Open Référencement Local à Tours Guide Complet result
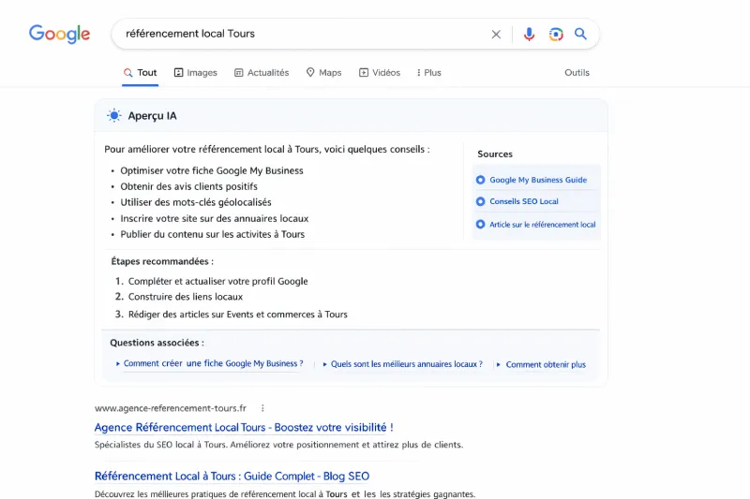Viewport: 750px width, 499px height. [x=232, y=477]
